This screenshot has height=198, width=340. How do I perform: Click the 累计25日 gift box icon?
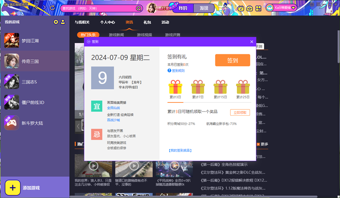242,87
